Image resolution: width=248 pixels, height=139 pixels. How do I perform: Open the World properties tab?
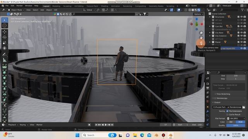tap(208, 101)
